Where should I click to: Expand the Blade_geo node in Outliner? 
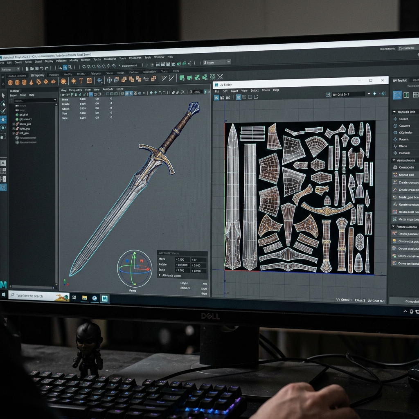pos(14,124)
